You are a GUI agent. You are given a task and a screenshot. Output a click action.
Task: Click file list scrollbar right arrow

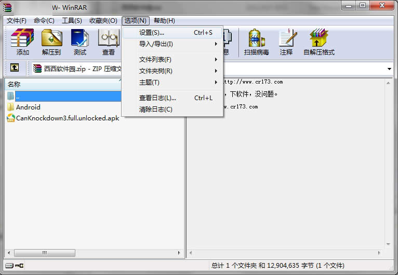(x=179, y=253)
